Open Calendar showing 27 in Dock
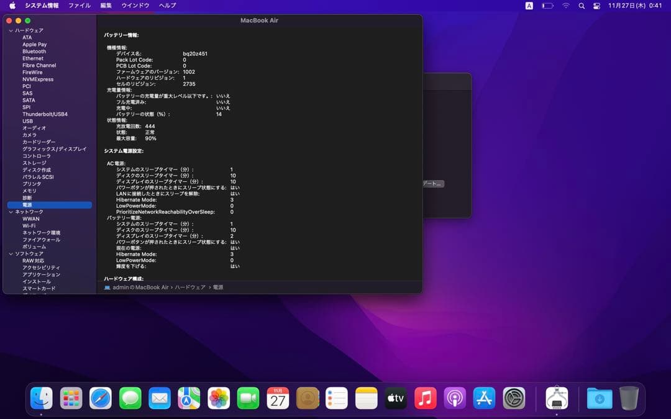 (278, 398)
